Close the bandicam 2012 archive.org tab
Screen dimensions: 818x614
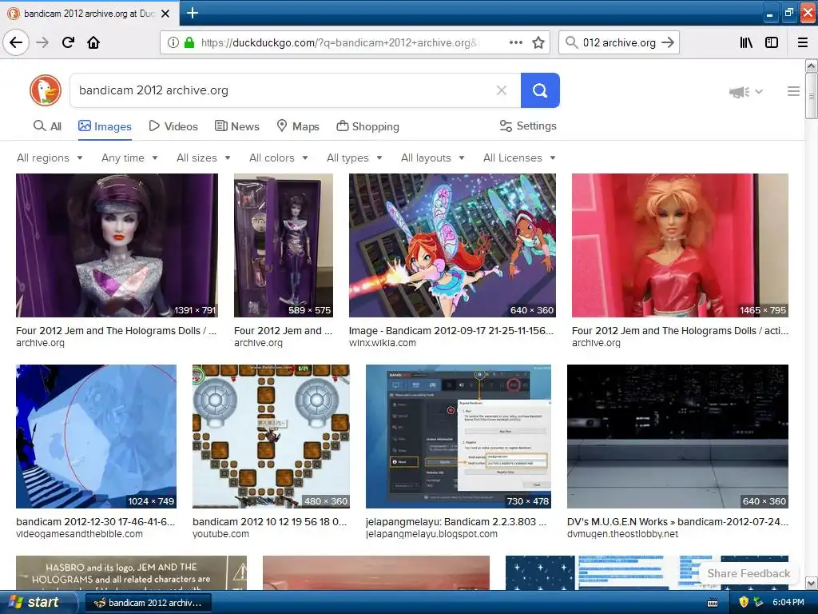165,14
